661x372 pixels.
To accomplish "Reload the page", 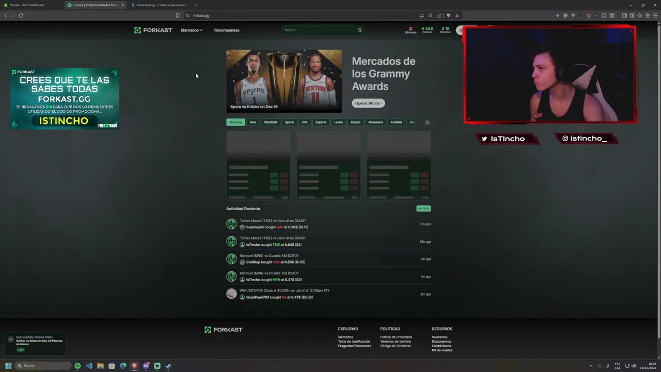I will 21,16.
